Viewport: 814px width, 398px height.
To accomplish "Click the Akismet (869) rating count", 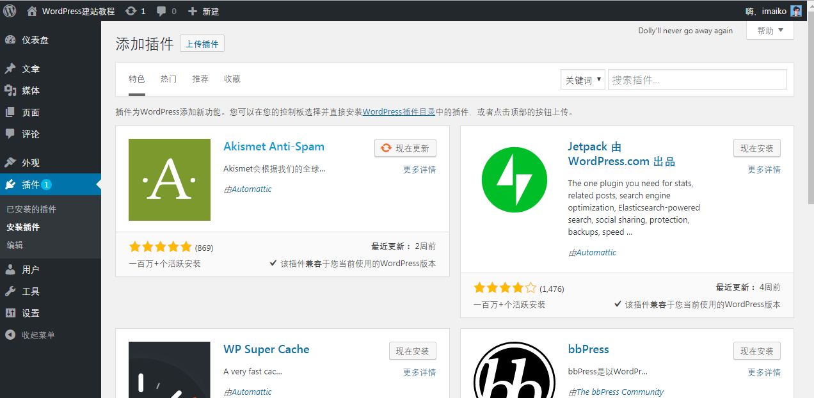I will [204, 248].
